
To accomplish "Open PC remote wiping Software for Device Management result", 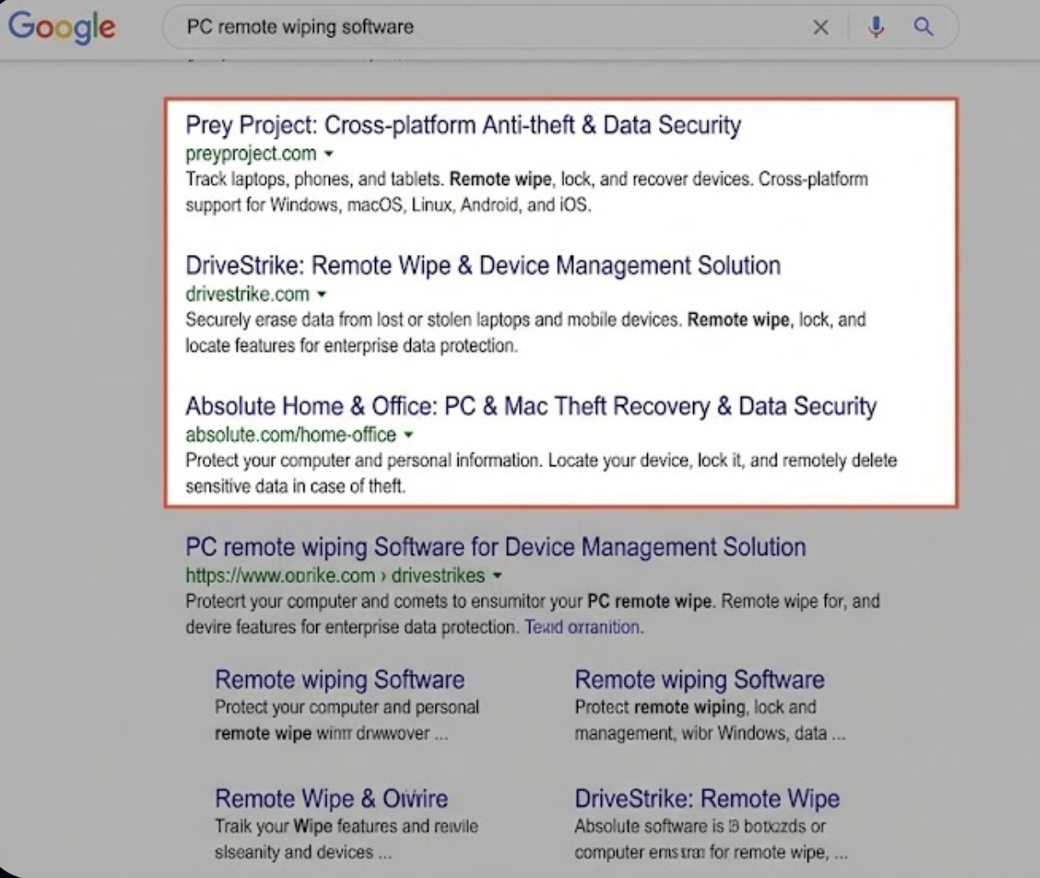I will click(x=495, y=546).
